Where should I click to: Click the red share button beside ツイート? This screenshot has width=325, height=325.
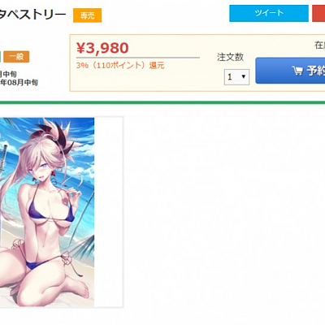point(318,13)
